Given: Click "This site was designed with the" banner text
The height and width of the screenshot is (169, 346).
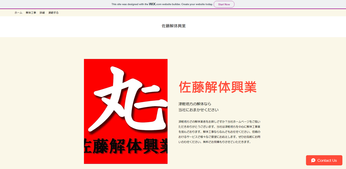Looking at the screenshot, I should 130,4.
